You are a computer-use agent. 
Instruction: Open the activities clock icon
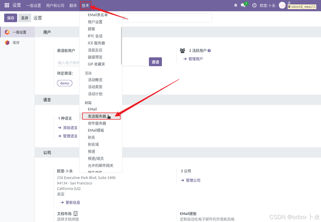(254, 5)
